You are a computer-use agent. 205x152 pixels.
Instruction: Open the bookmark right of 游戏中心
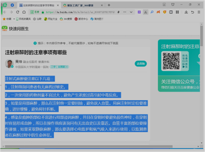pyautogui.click(x=97, y=19)
